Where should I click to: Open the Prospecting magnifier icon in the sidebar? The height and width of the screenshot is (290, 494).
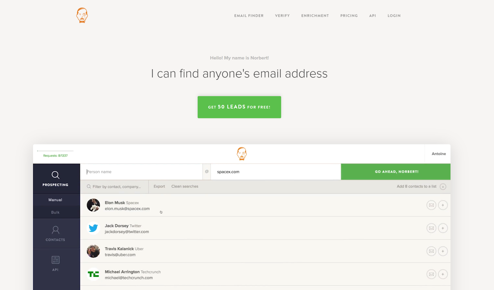coord(56,175)
